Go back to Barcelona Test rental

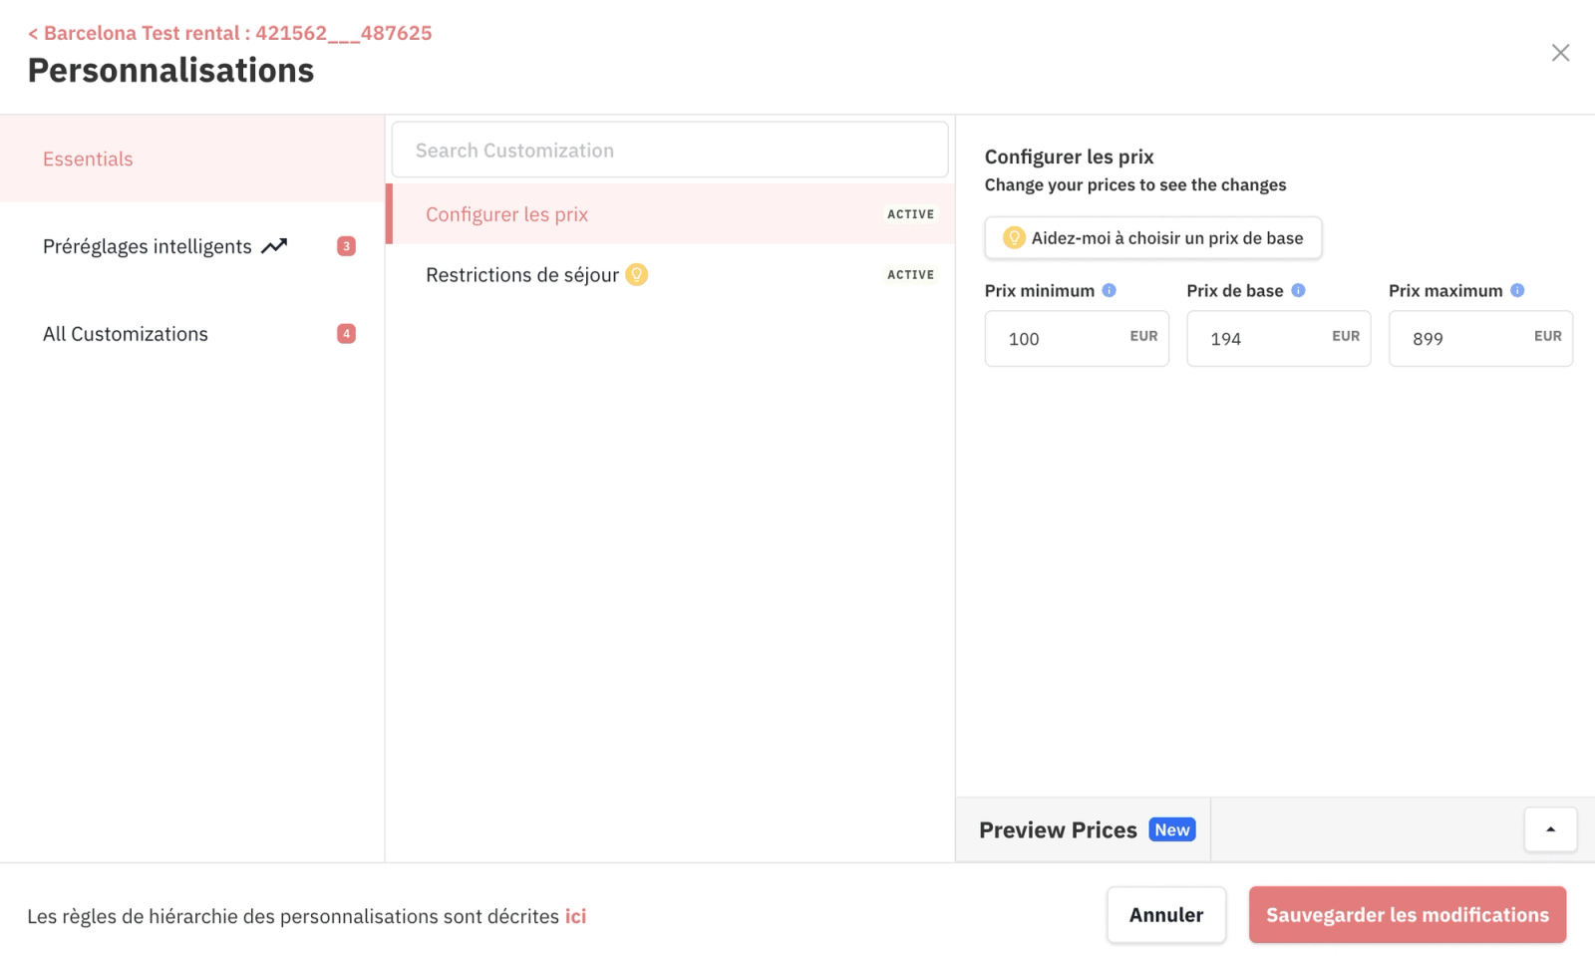click(230, 33)
